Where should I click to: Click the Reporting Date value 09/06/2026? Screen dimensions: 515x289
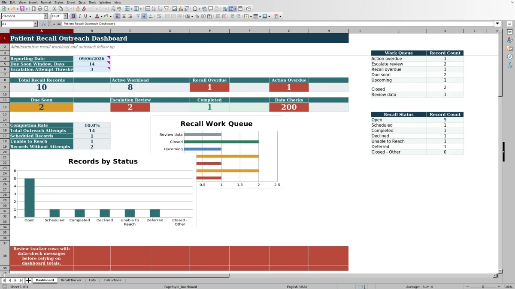pos(91,59)
